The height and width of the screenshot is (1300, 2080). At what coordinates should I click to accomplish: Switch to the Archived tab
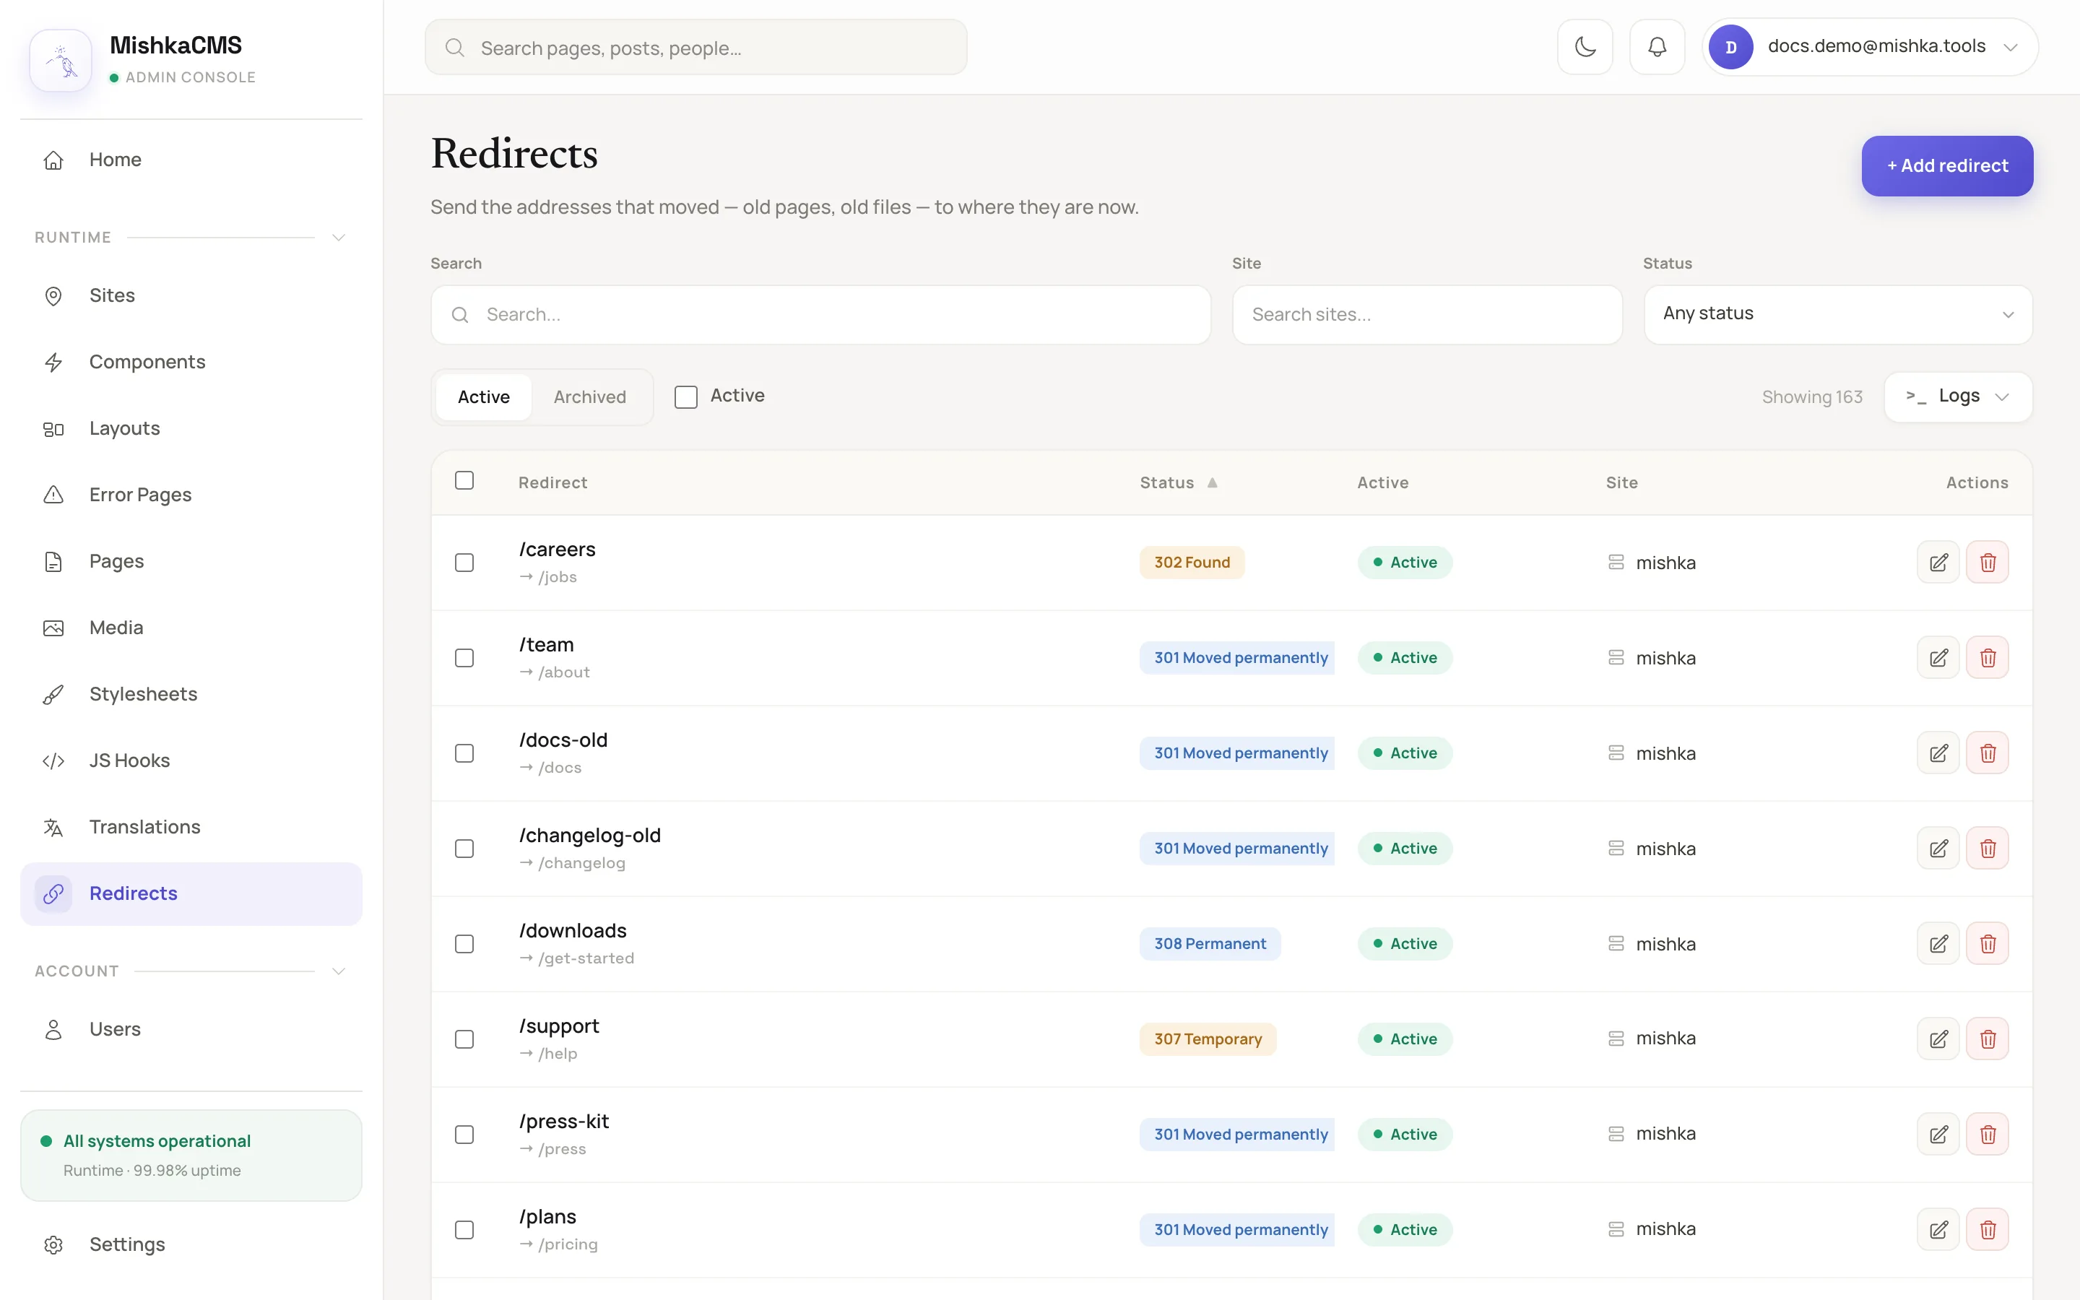(589, 397)
